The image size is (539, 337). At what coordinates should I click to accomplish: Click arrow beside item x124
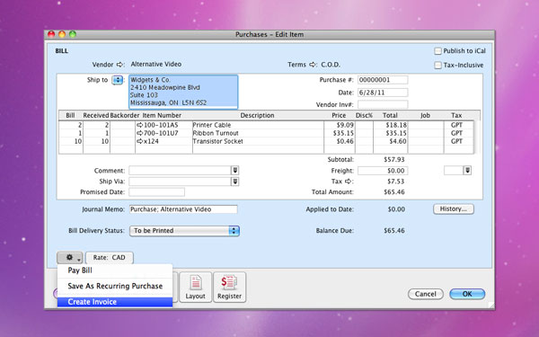pyautogui.click(x=139, y=141)
